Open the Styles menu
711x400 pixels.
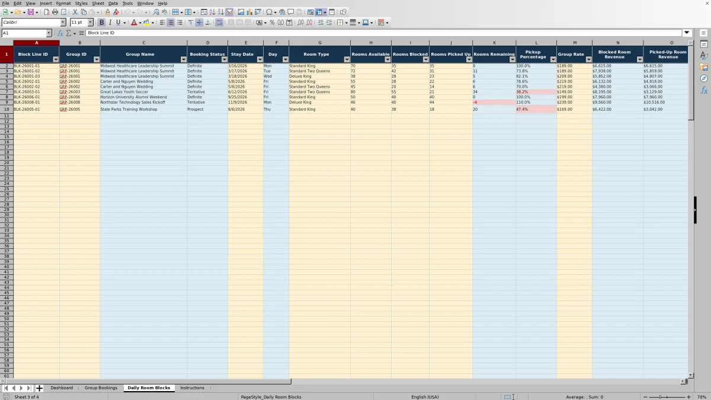point(81,4)
